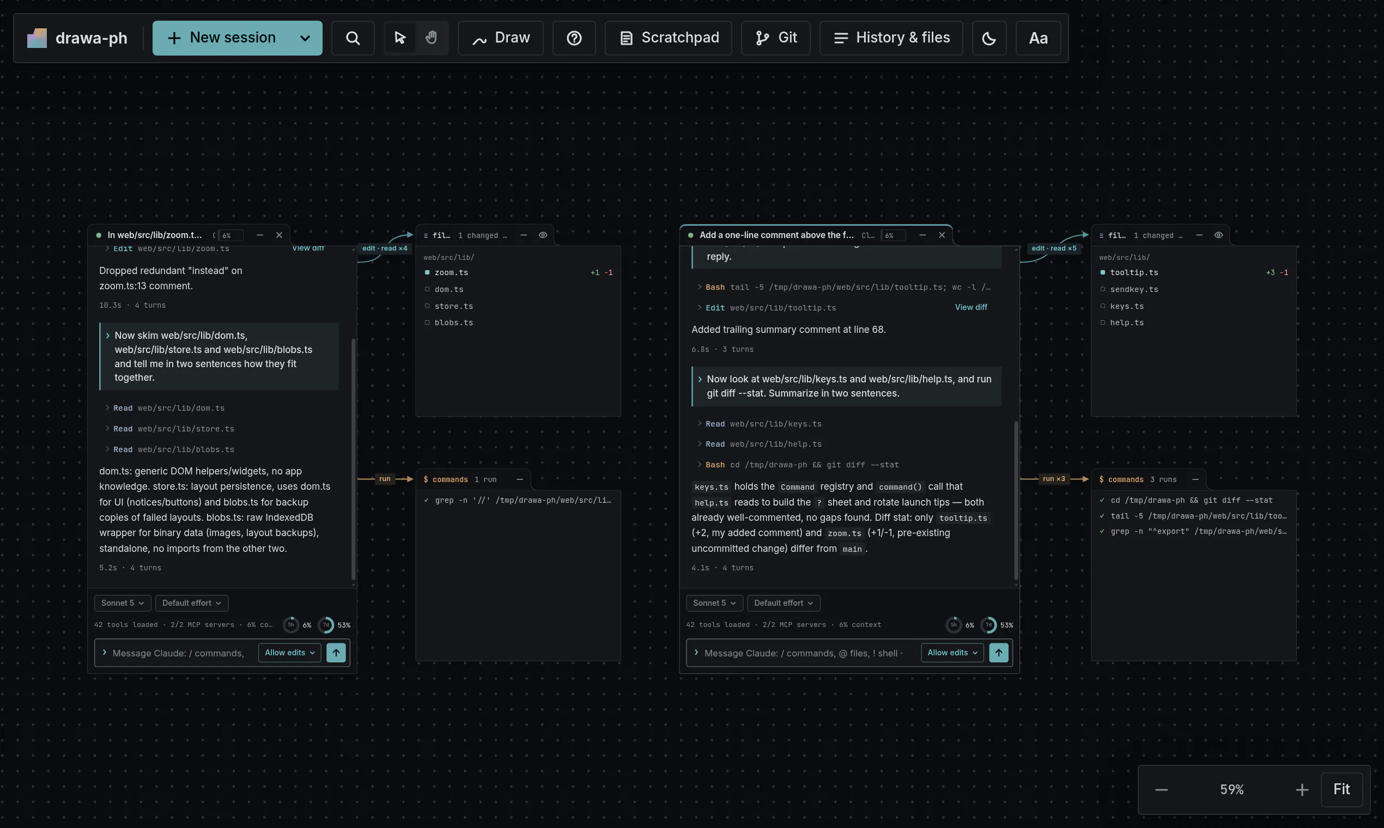Open History & files panel
The image size is (1384, 828).
891,38
